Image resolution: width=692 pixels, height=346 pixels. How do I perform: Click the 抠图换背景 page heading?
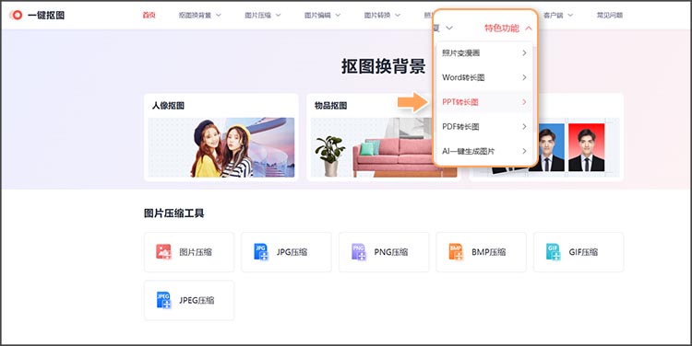pos(383,66)
